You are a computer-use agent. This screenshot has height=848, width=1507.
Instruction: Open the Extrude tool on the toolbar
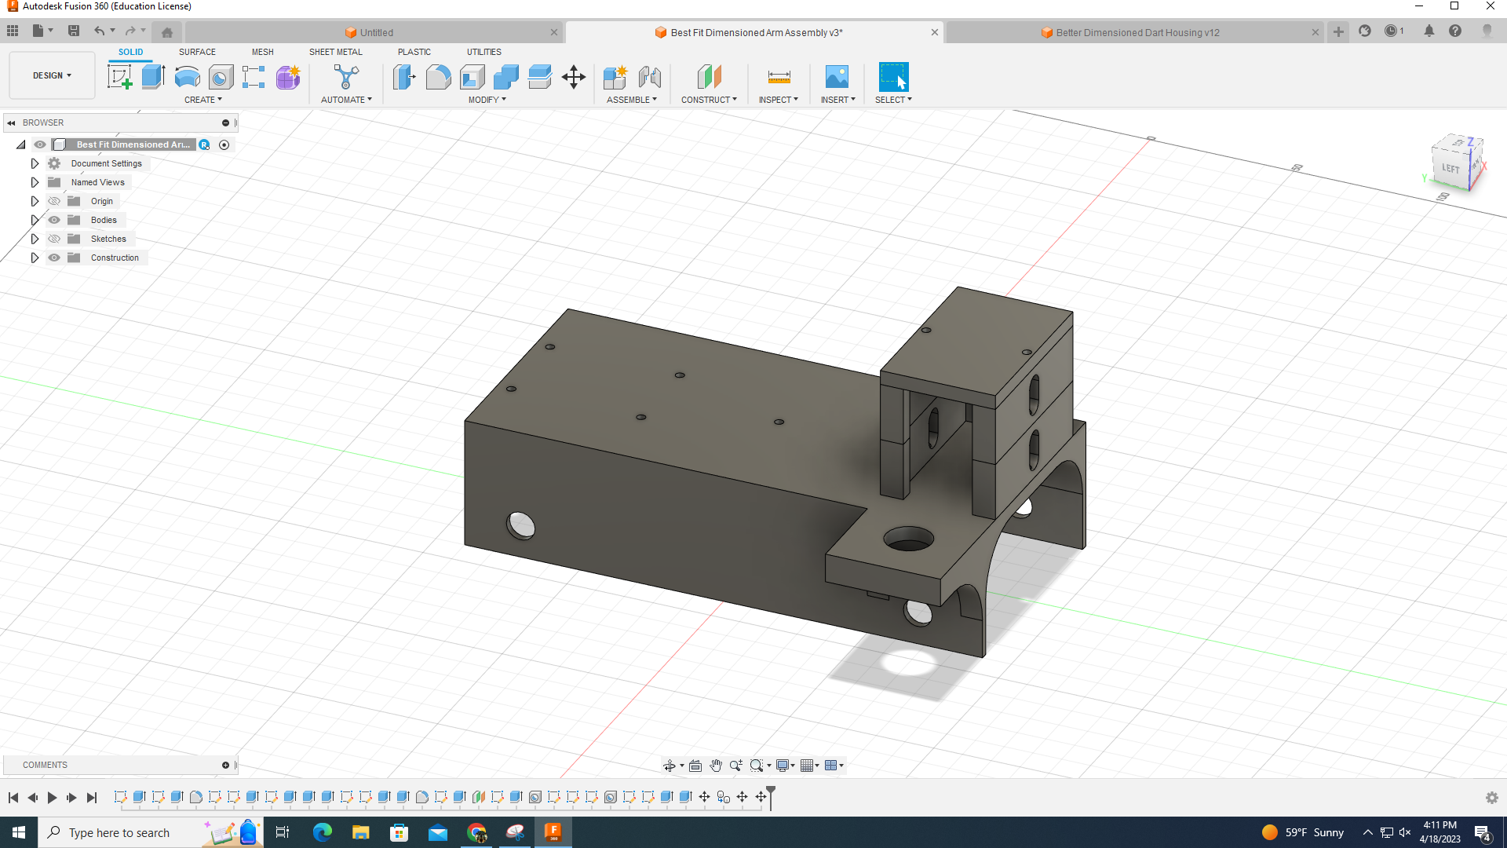click(151, 77)
